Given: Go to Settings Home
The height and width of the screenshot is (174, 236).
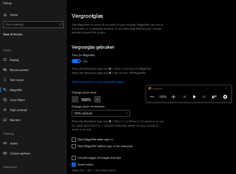Looking at the screenshot, I should [x=10, y=15].
